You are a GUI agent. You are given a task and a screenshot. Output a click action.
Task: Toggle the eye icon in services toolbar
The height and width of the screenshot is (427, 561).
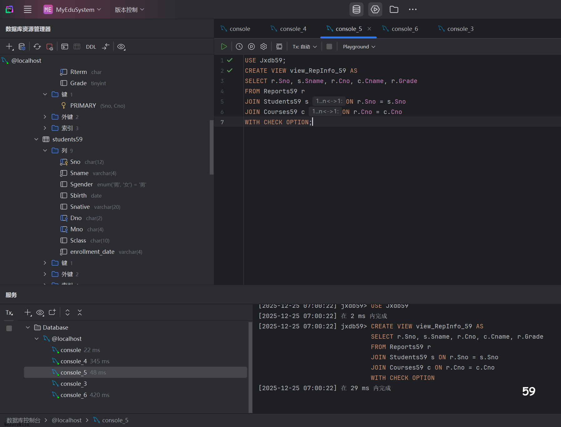40,312
